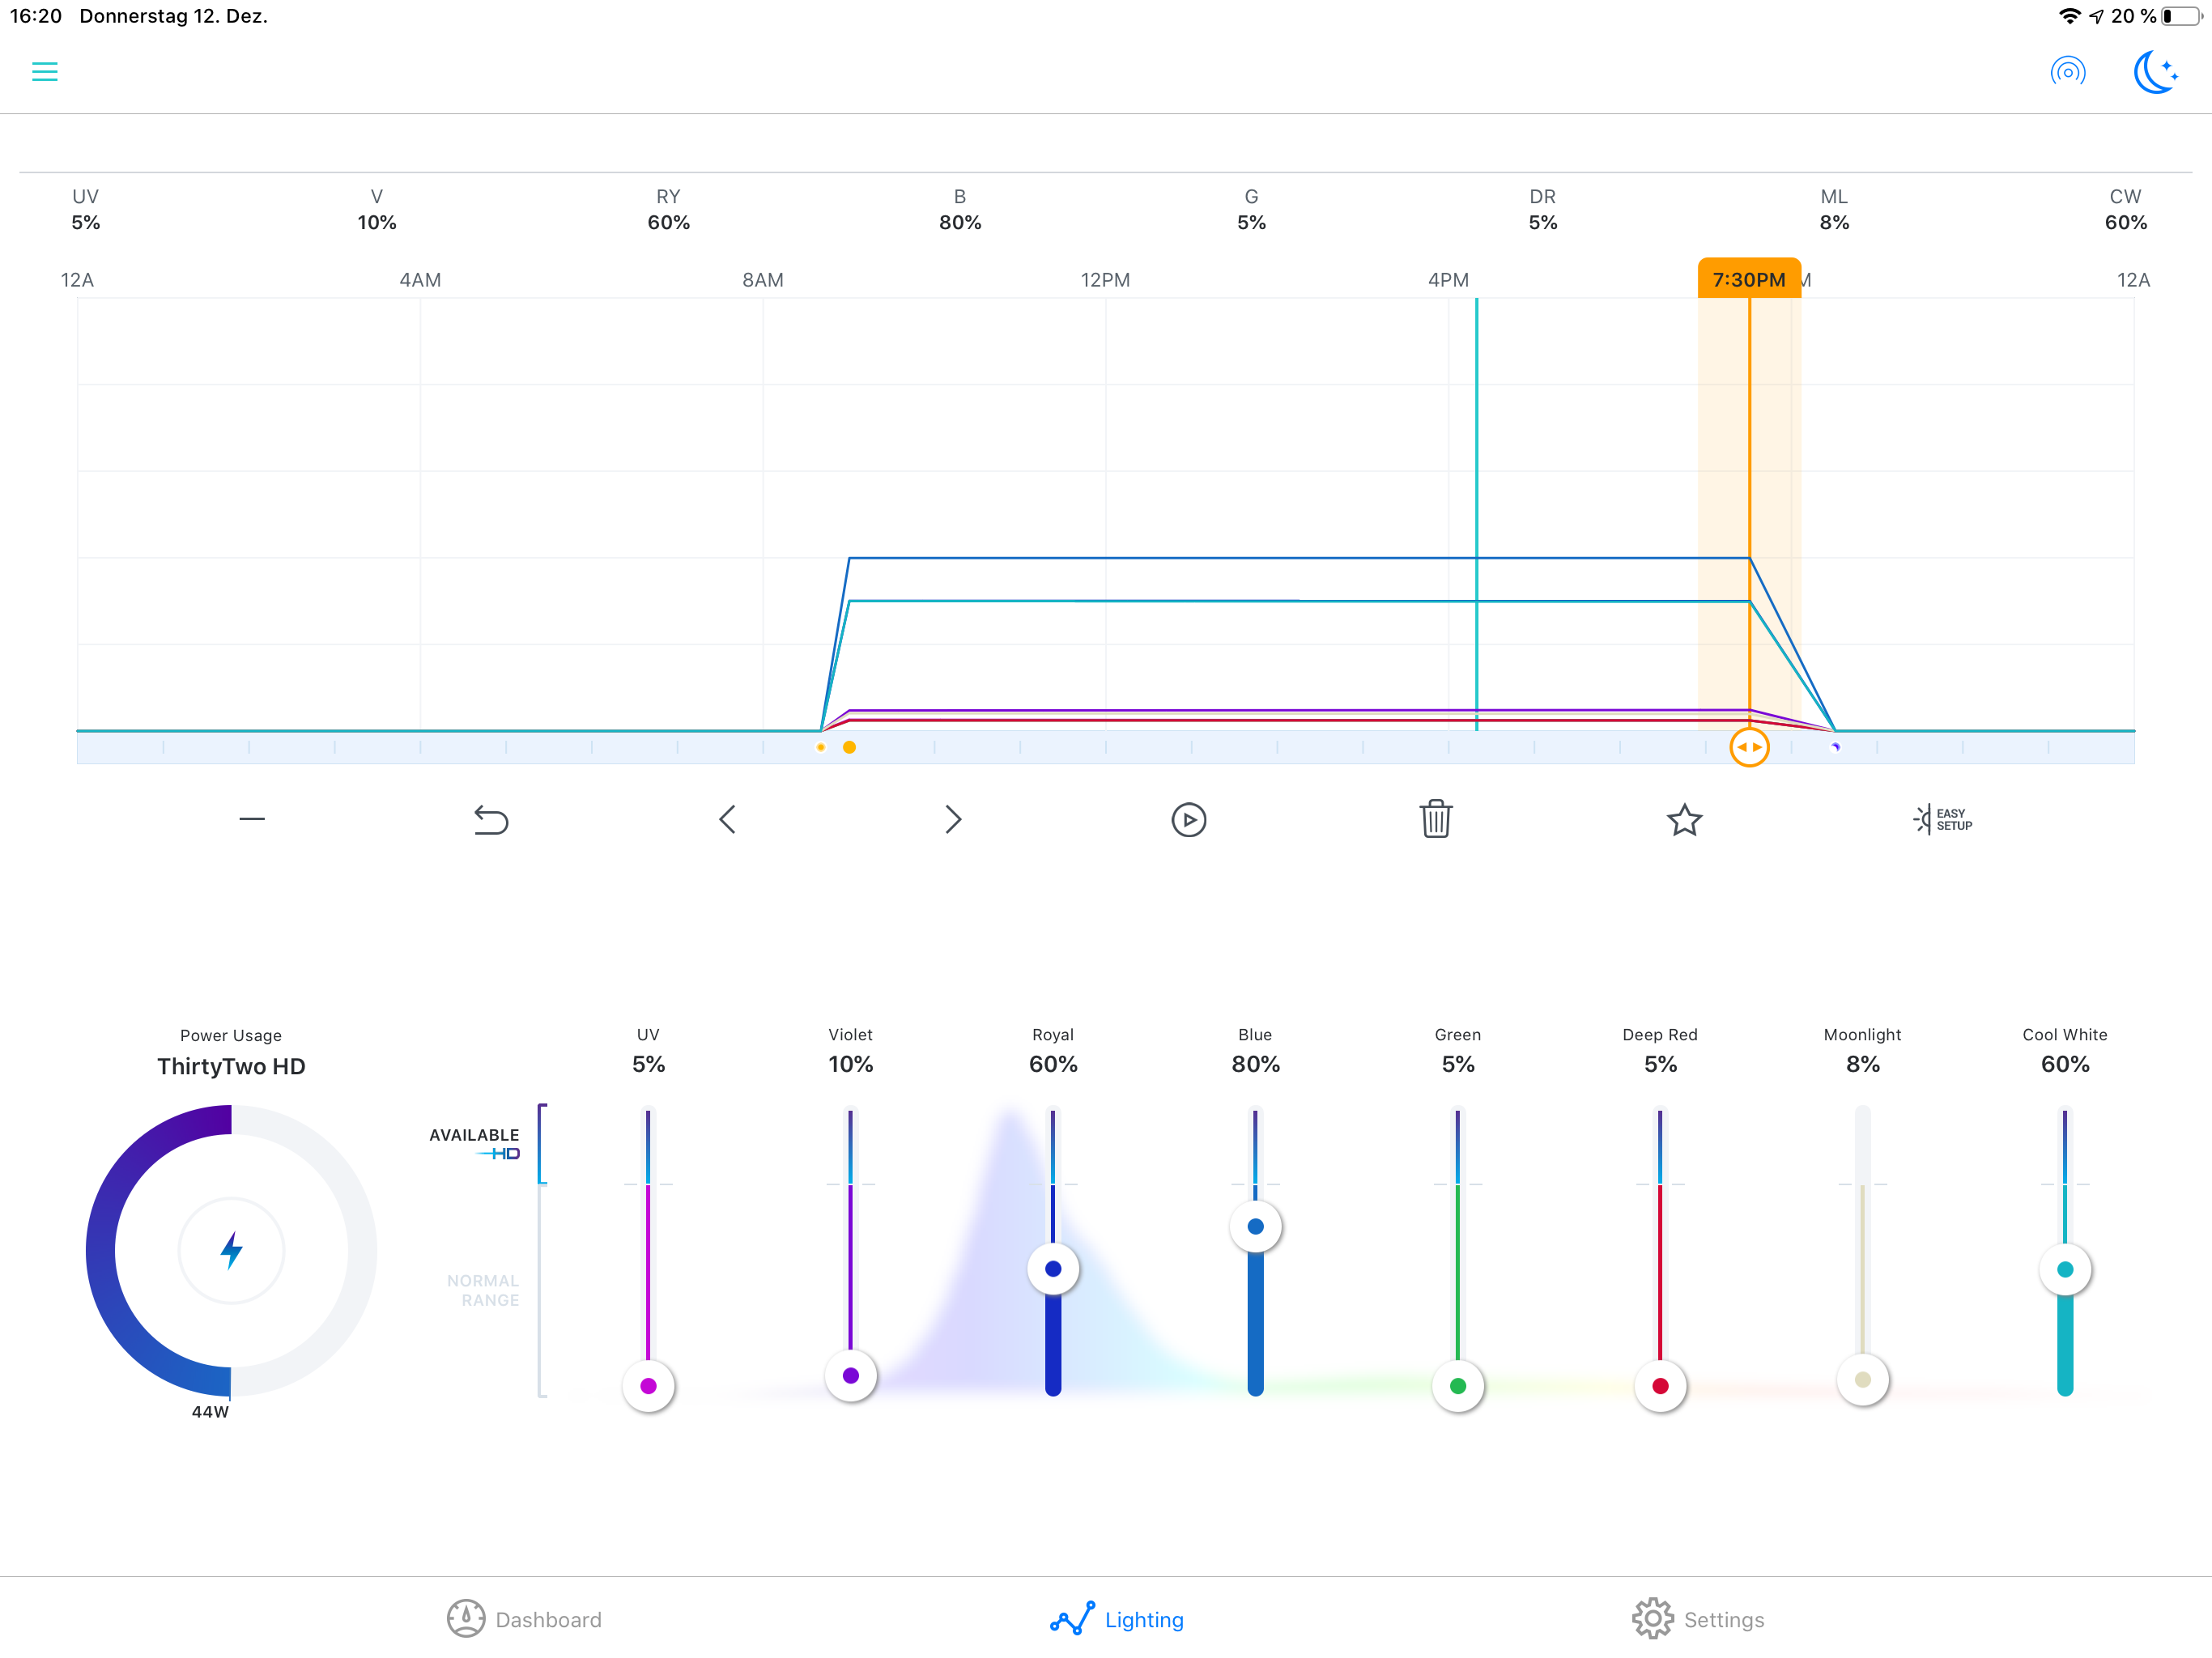Image resolution: width=2212 pixels, height=1658 pixels.
Task: Click the Cool White slider handle
Action: tap(2064, 1270)
